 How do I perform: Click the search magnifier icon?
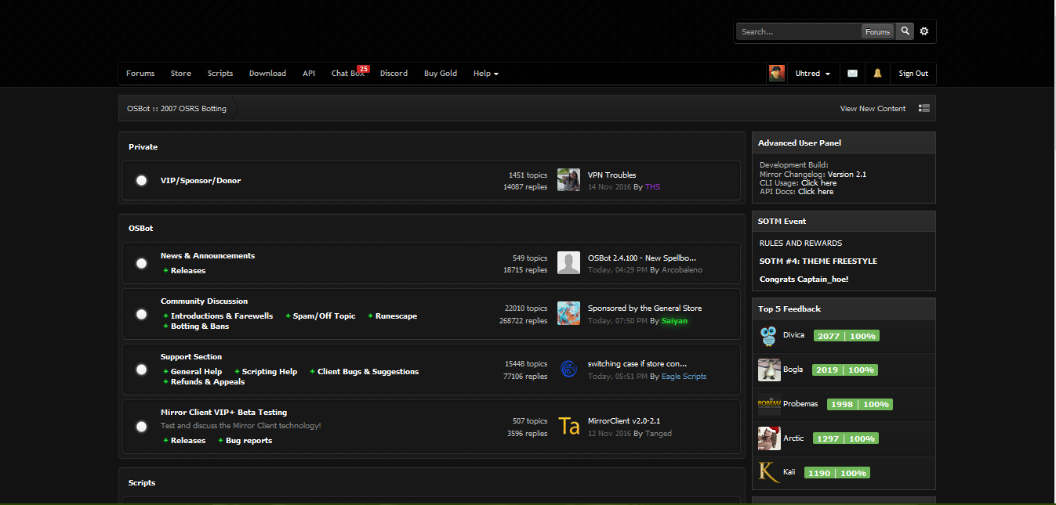tap(905, 31)
